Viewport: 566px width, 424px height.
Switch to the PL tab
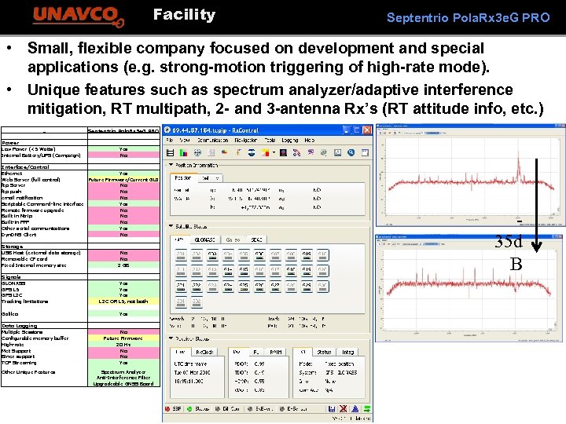256,352
